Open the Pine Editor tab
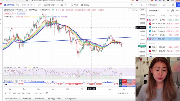Image resolution: width=180 pixels, height=101 pixels. (x=39, y=98)
